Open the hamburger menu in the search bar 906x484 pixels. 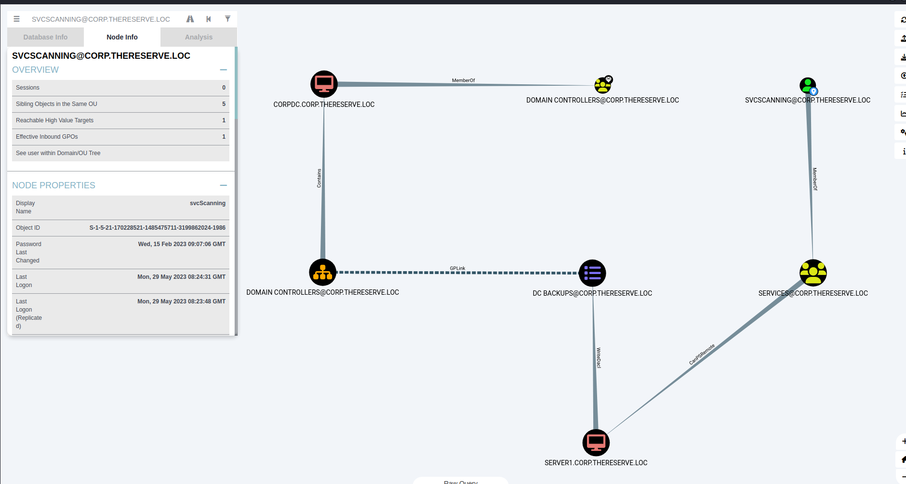pyautogui.click(x=16, y=19)
